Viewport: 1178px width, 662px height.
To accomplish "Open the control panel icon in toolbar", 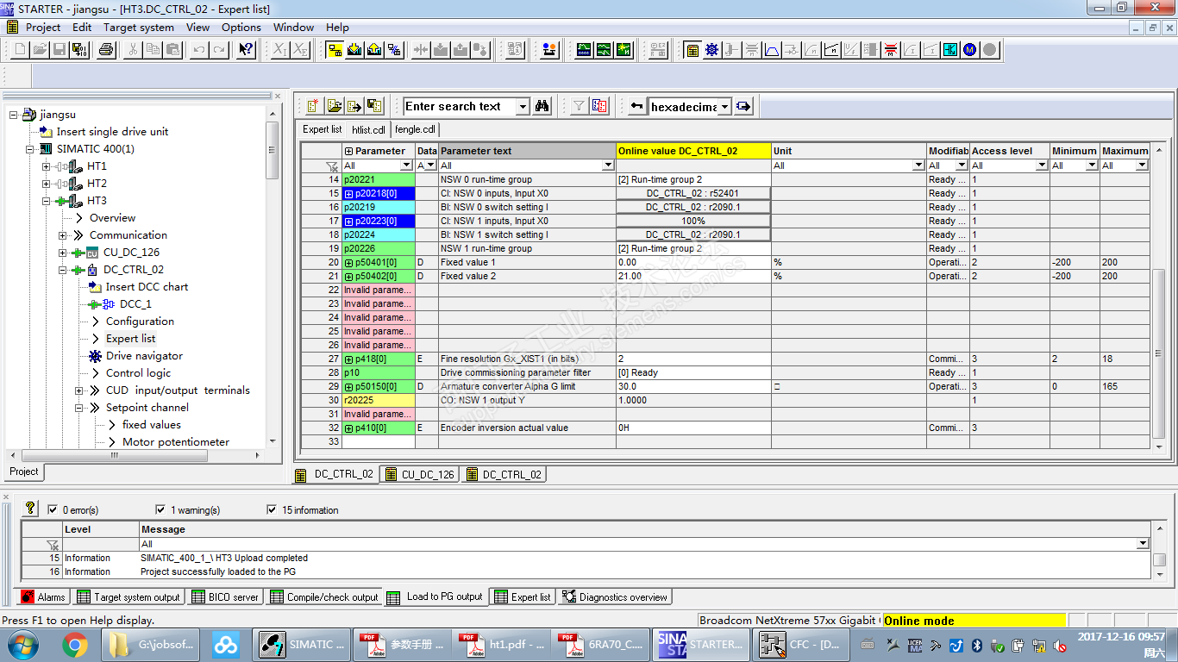I will coord(548,50).
